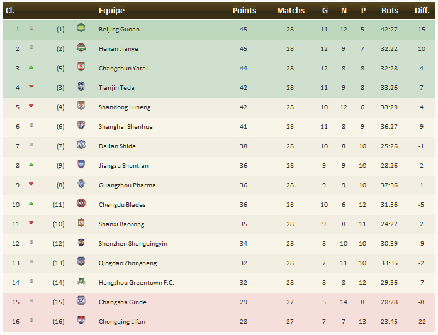Click the Equipe column header
Image resolution: width=438 pixels, height=335 pixels.
pyautogui.click(x=111, y=11)
